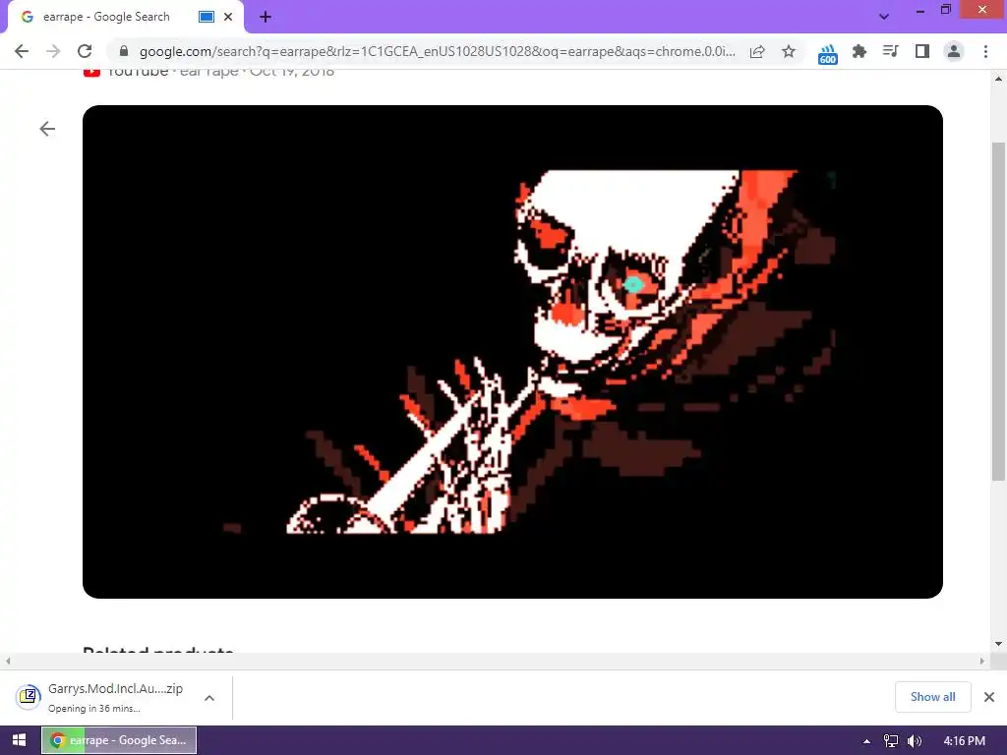Open the Windows Start menu

click(x=20, y=740)
